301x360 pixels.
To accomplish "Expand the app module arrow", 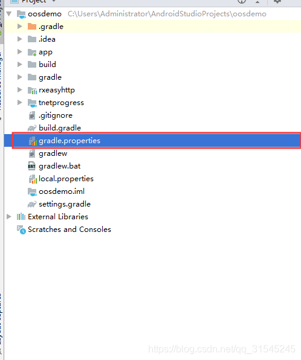I will tap(20, 52).
